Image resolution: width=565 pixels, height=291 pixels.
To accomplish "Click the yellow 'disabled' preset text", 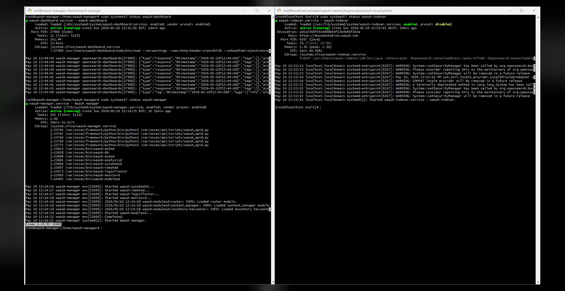I will [x=443, y=24].
